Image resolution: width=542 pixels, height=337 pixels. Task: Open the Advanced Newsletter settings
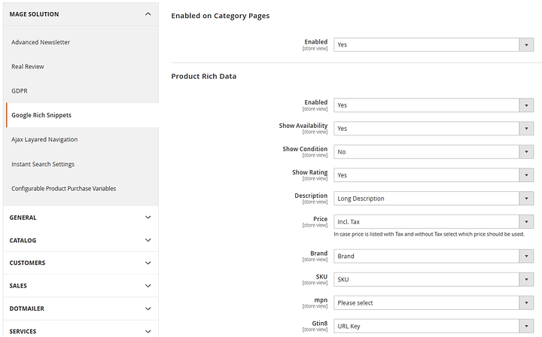pos(41,42)
